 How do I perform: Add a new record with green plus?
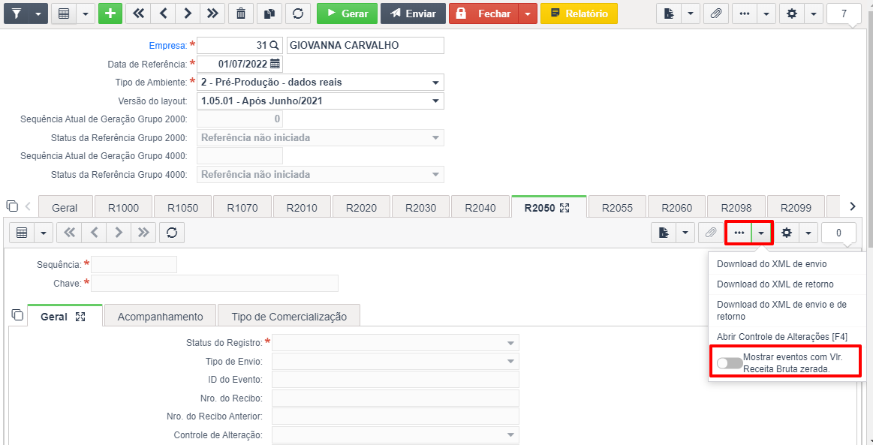110,14
